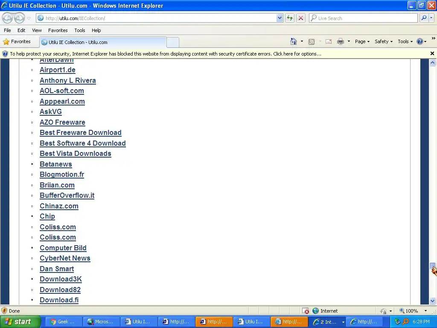Visit the Best Freeware Download link

point(81,132)
